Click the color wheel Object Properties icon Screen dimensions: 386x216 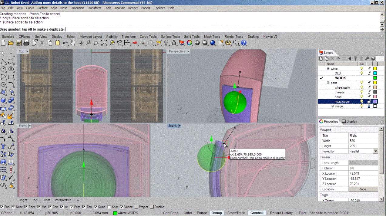coord(190,43)
